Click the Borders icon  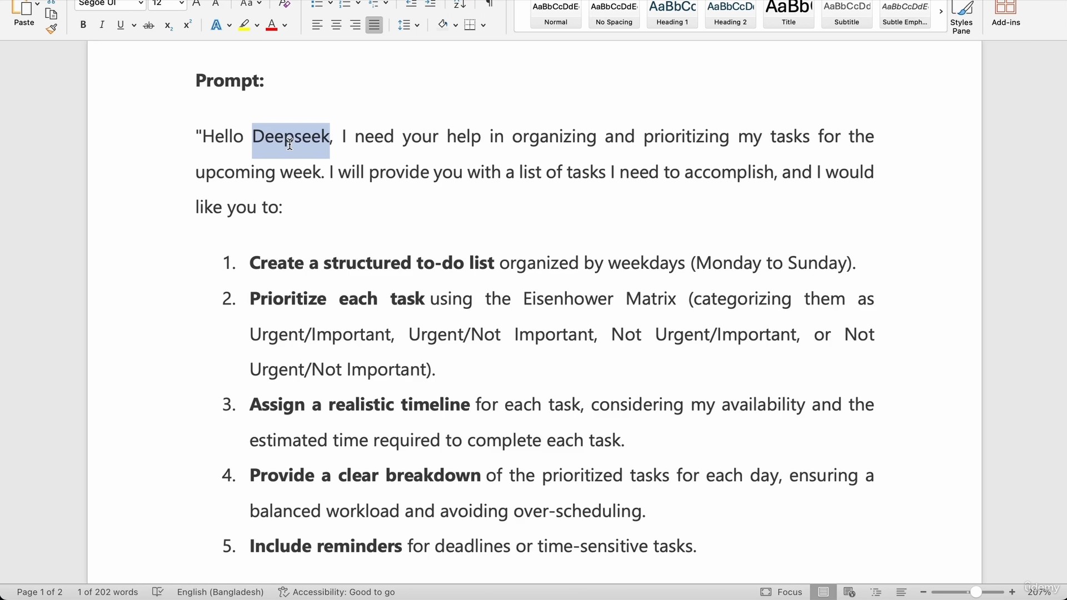[470, 25]
